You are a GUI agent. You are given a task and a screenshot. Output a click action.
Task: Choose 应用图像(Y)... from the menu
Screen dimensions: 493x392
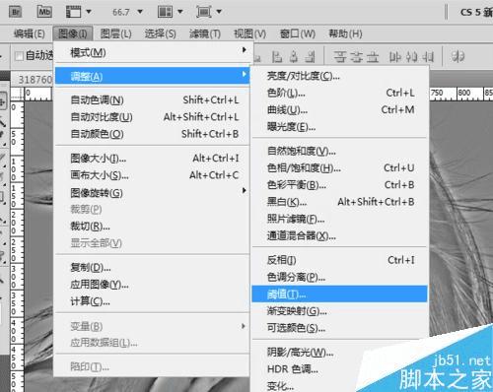(152, 285)
